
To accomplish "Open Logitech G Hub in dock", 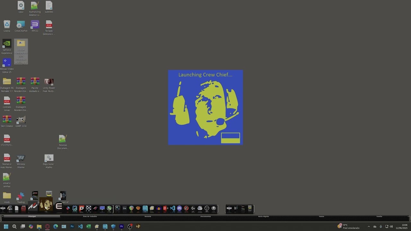I will click(193, 208).
